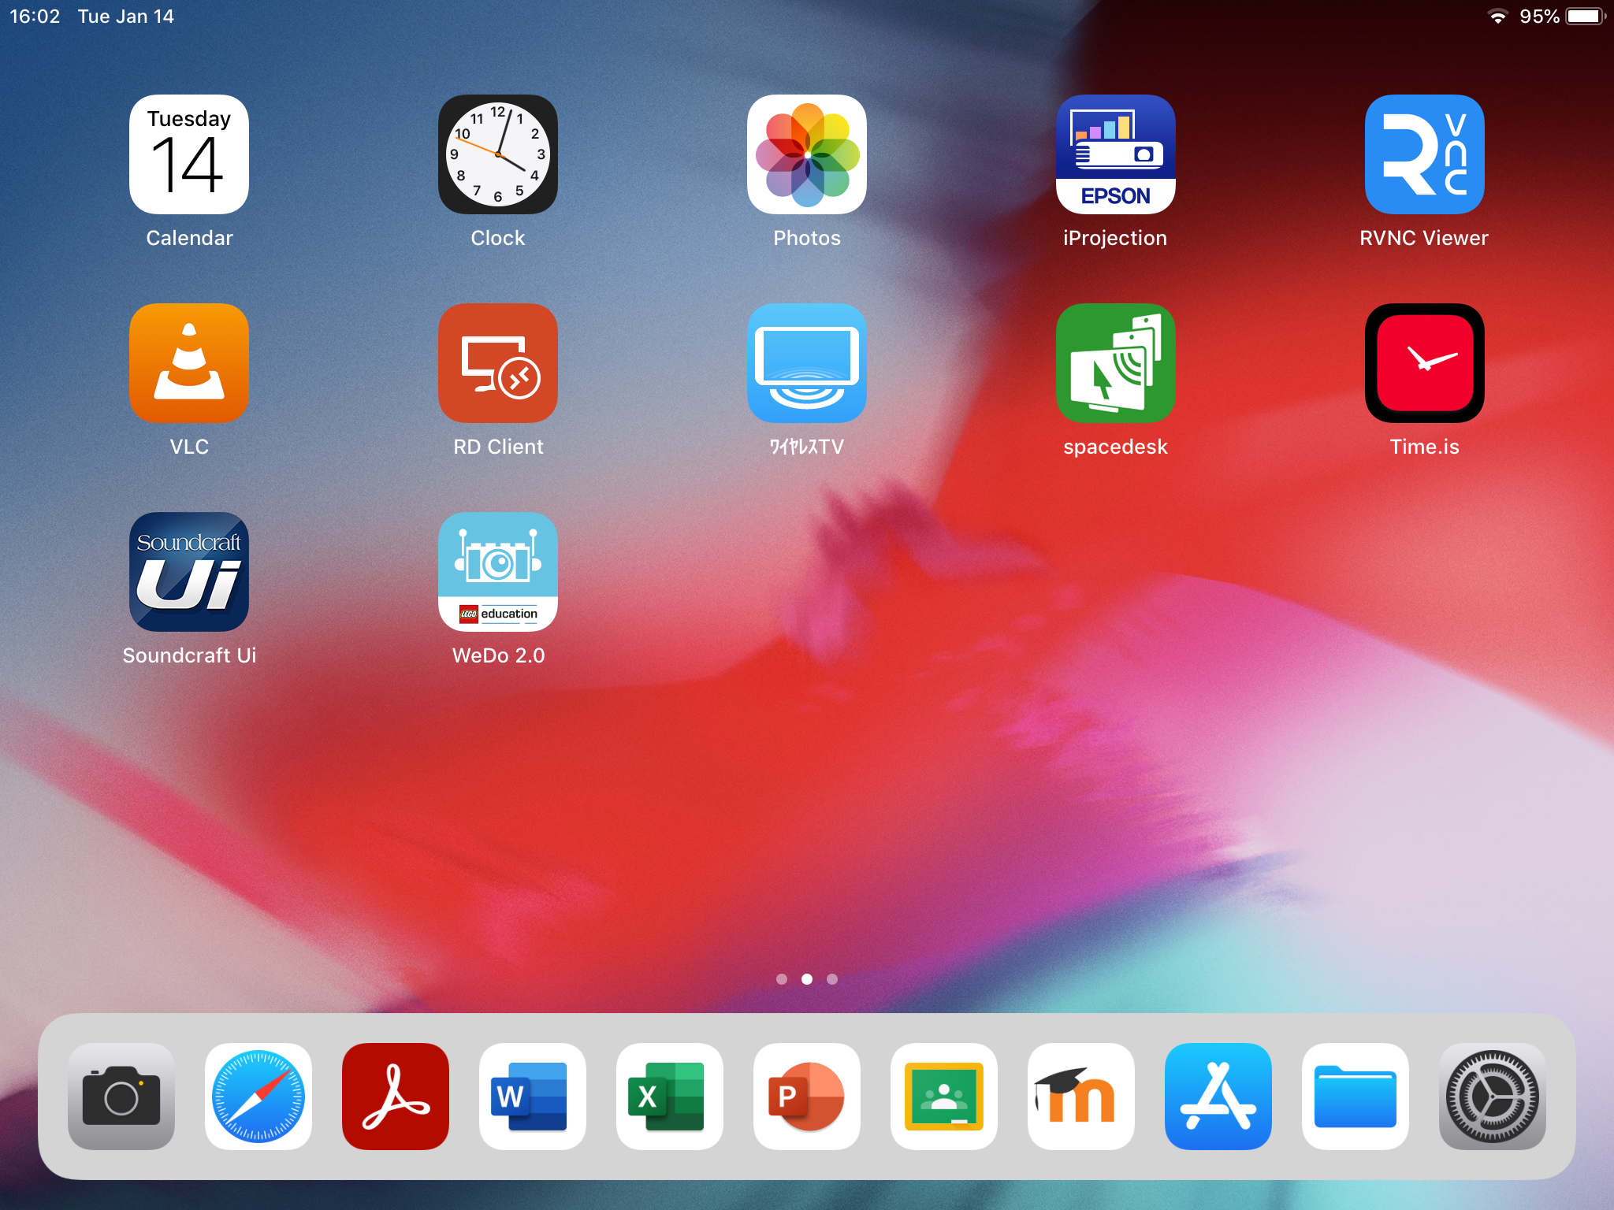The height and width of the screenshot is (1210, 1614).
Task: Open the Files app
Action: pos(1356,1097)
